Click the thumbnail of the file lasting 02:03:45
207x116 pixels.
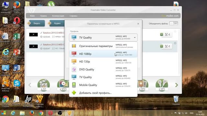point(33,34)
